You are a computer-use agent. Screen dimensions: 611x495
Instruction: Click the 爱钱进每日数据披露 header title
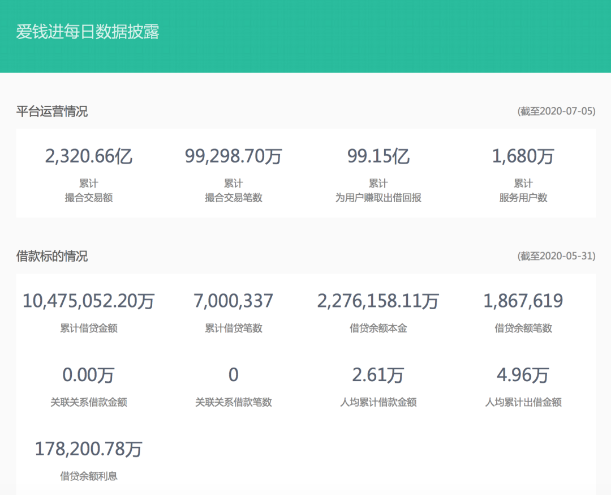(88, 32)
